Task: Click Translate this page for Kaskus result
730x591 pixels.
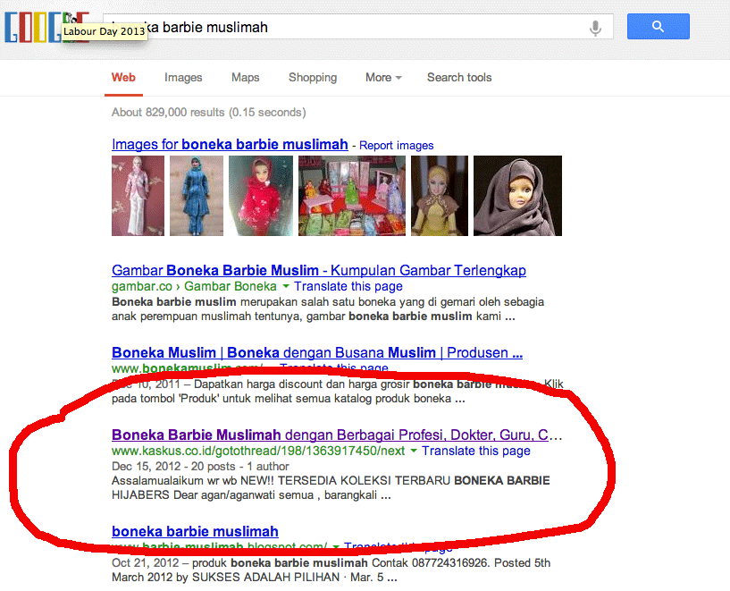Action: [476, 451]
